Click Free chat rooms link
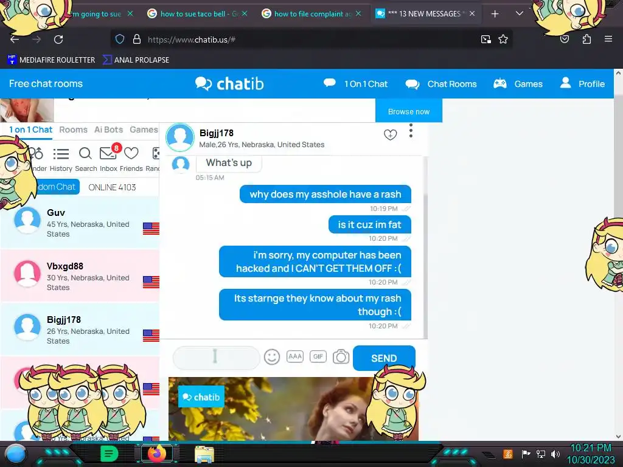The width and height of the screenshot is (623, 467). point(46,84)
